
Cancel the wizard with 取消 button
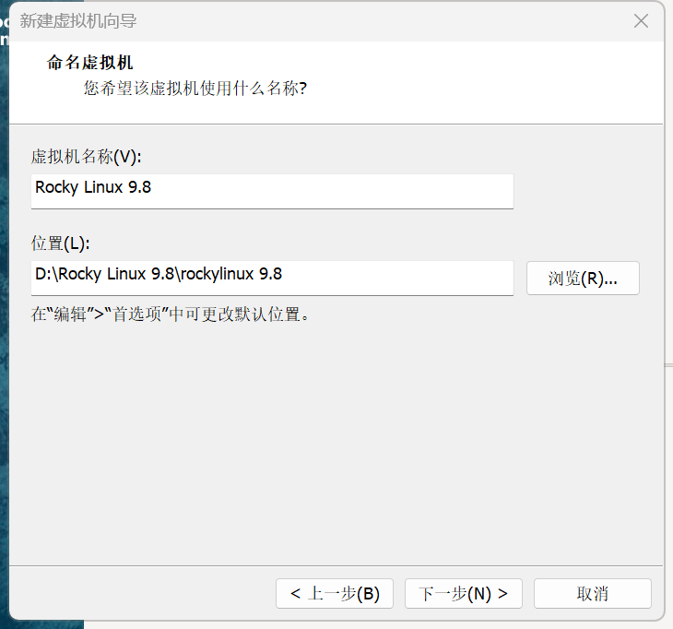pyautogui.click(x=593, y=593)
